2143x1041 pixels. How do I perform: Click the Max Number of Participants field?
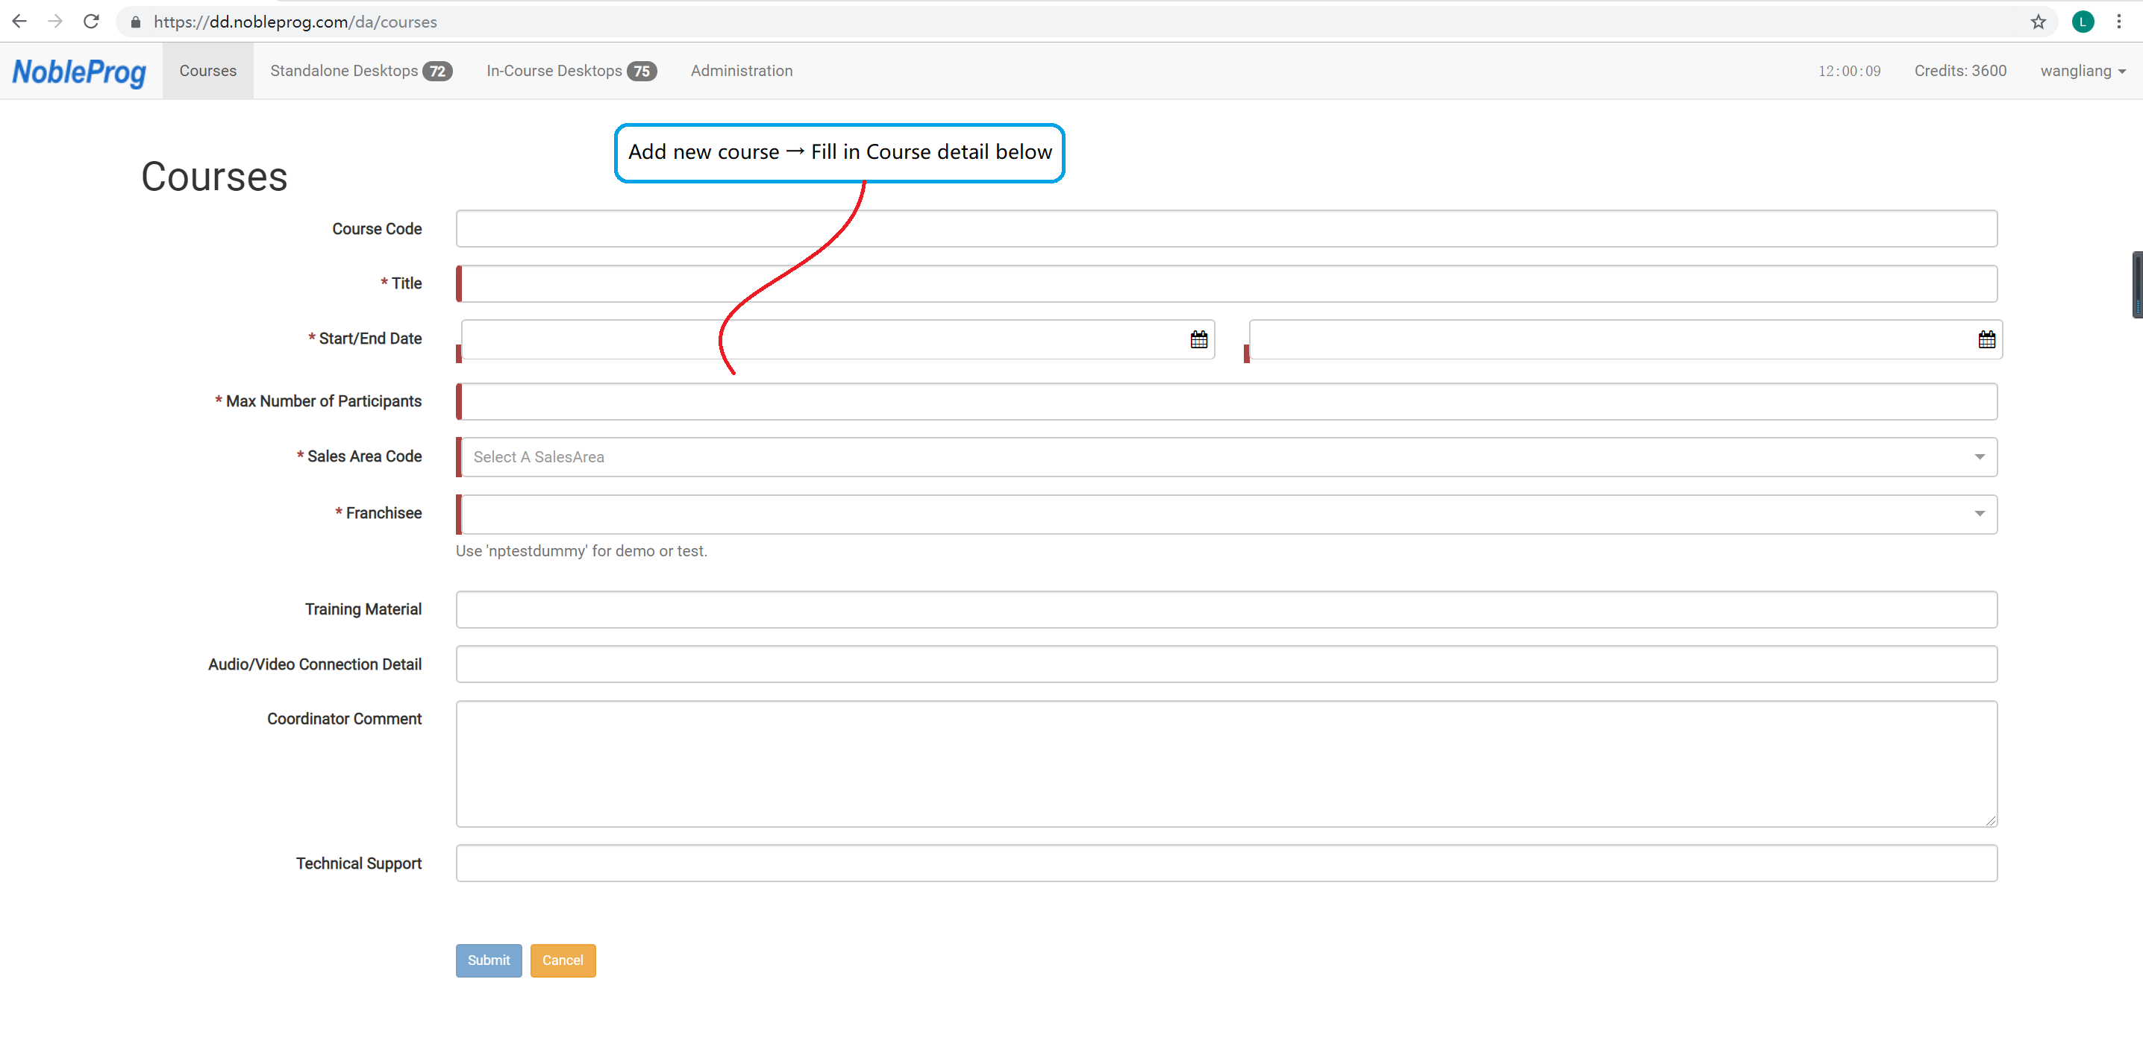click(x=1225, y=402)
